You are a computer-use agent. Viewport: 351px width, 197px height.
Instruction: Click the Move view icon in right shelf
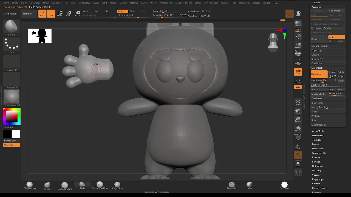coord(298,111)
